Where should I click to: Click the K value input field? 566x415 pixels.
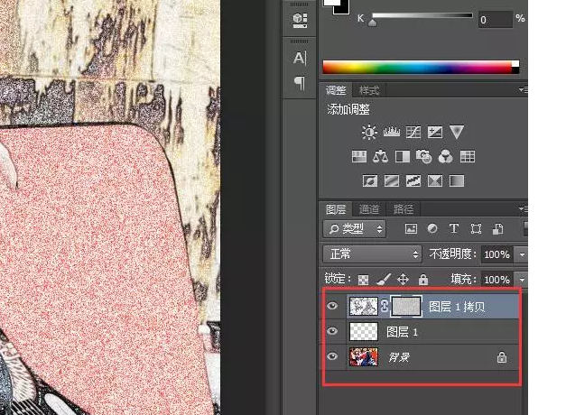coord(496,20)
